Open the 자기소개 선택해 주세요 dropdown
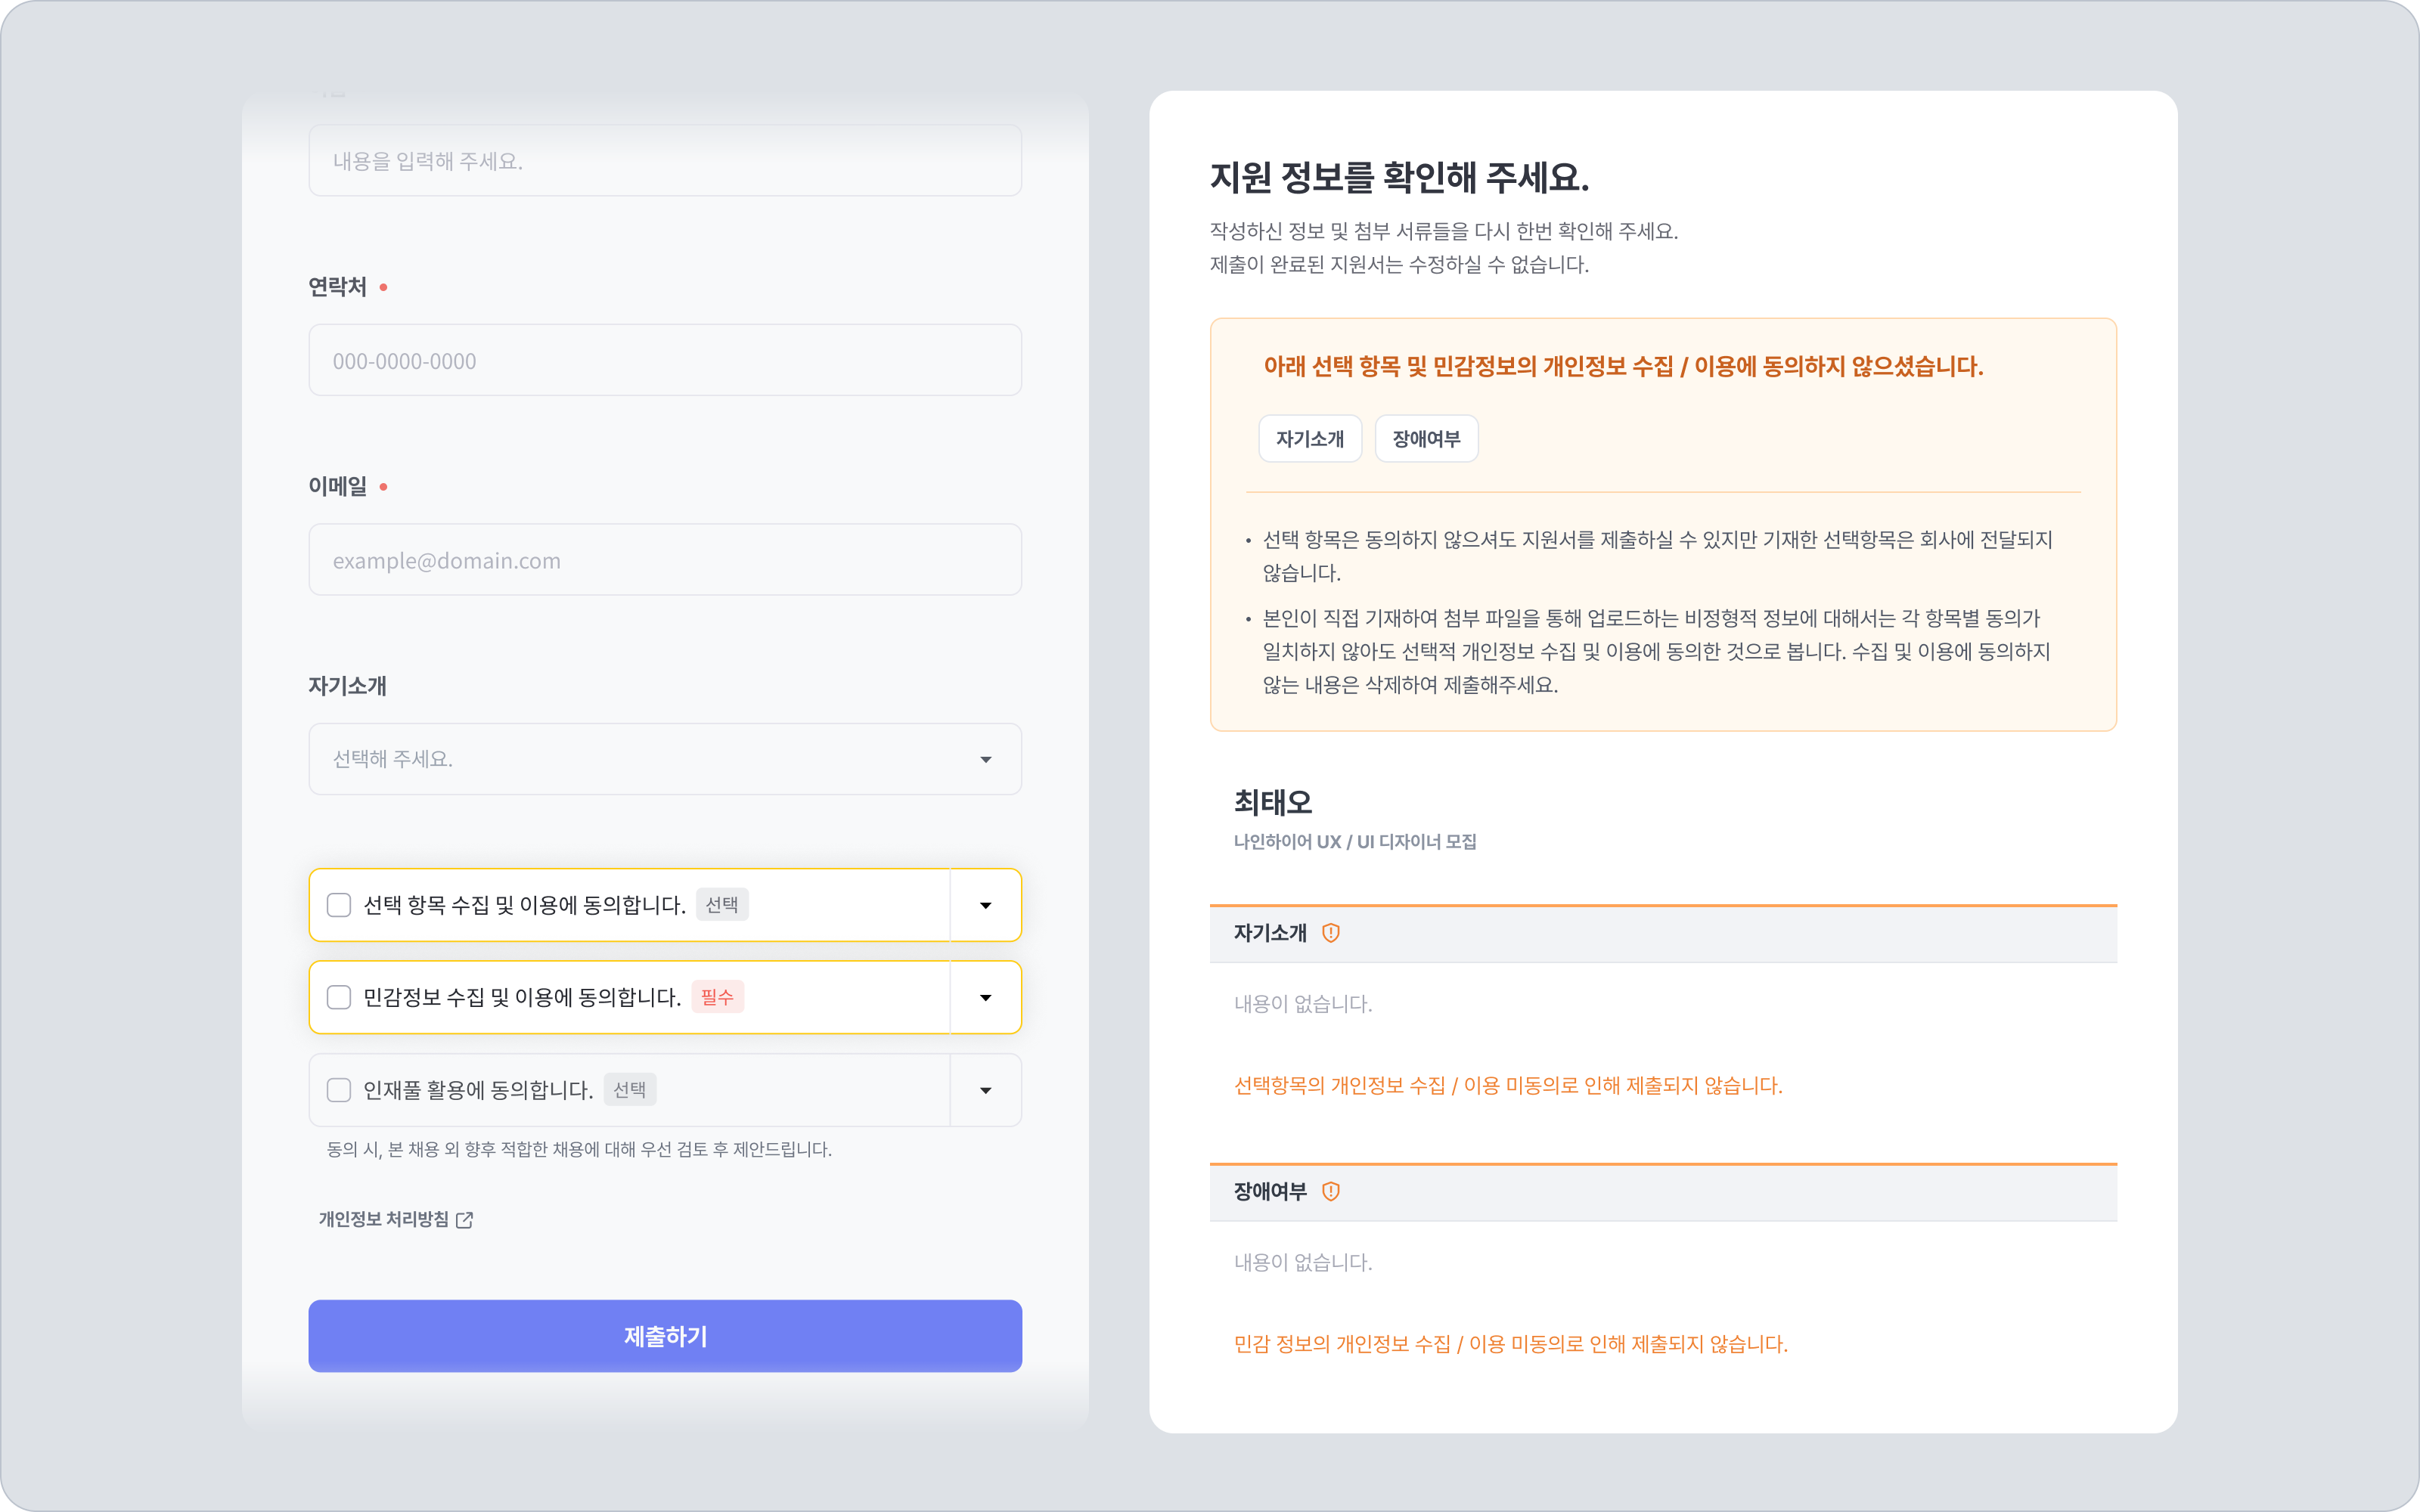Screen dimensions: 2420x1512 click(x=665, y=759)
